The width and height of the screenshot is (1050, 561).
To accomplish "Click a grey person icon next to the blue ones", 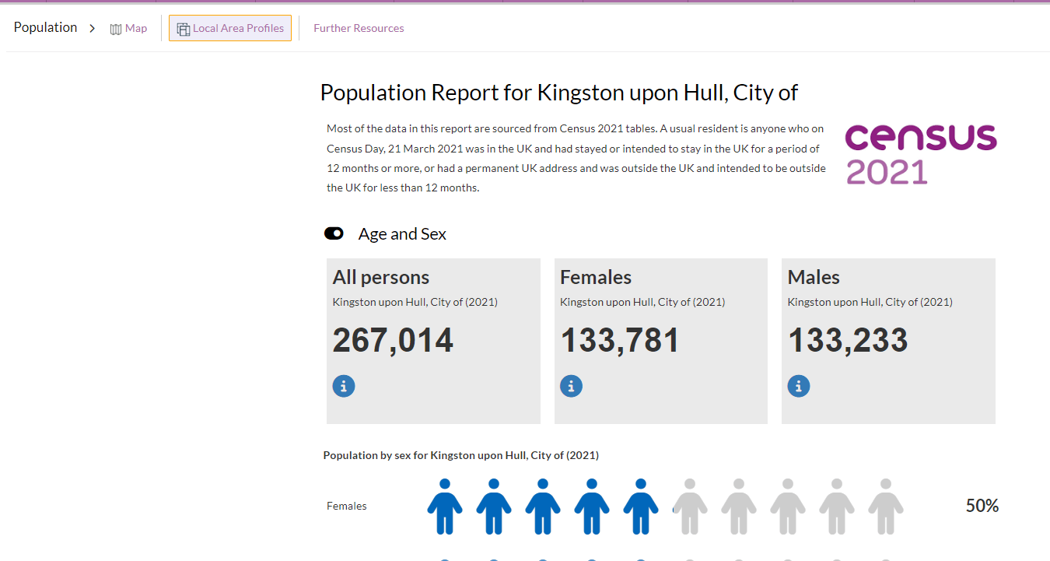I will pos(690,507).
